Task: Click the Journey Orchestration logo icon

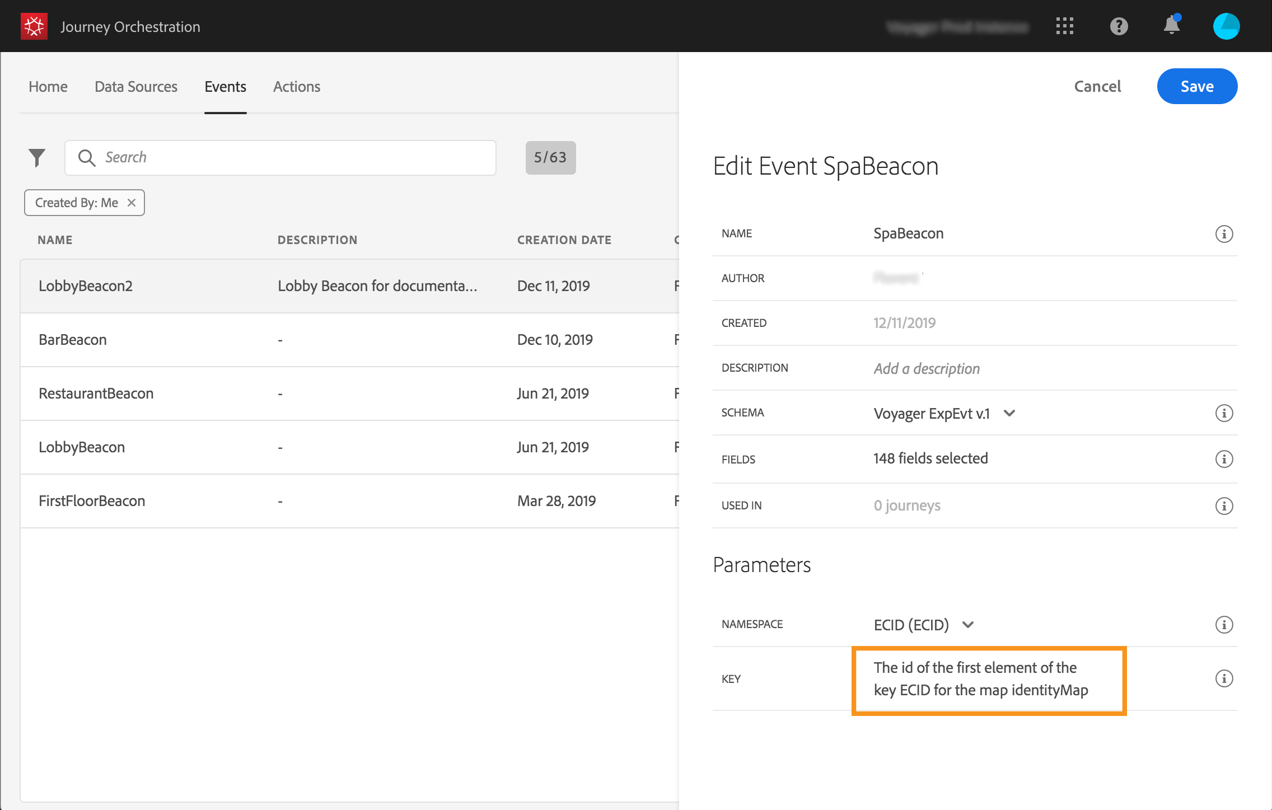Action: coord(34,26)
